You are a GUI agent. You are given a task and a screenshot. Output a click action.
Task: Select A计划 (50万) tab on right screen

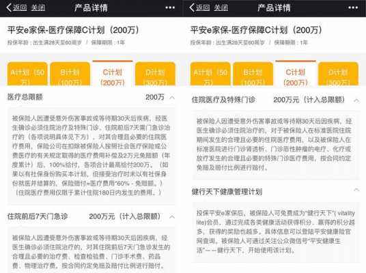coord(210,74)
